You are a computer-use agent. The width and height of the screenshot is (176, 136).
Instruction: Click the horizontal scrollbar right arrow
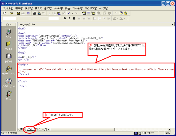pos(169,130)
